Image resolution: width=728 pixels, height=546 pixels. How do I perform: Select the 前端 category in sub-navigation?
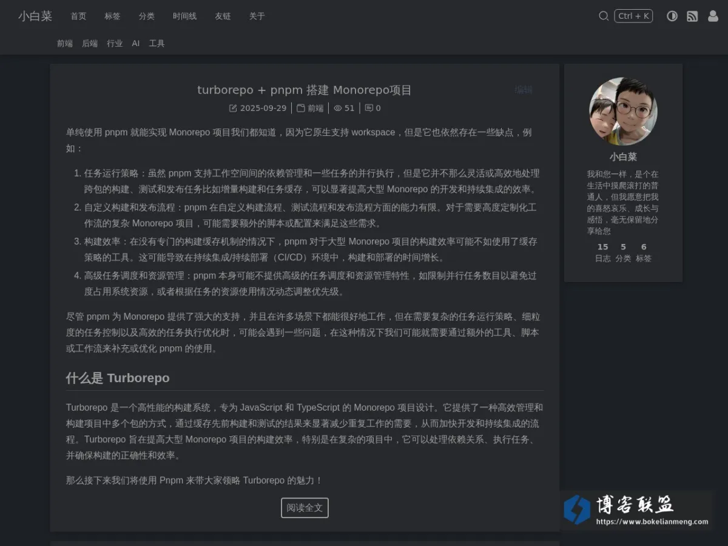(65, 44)
